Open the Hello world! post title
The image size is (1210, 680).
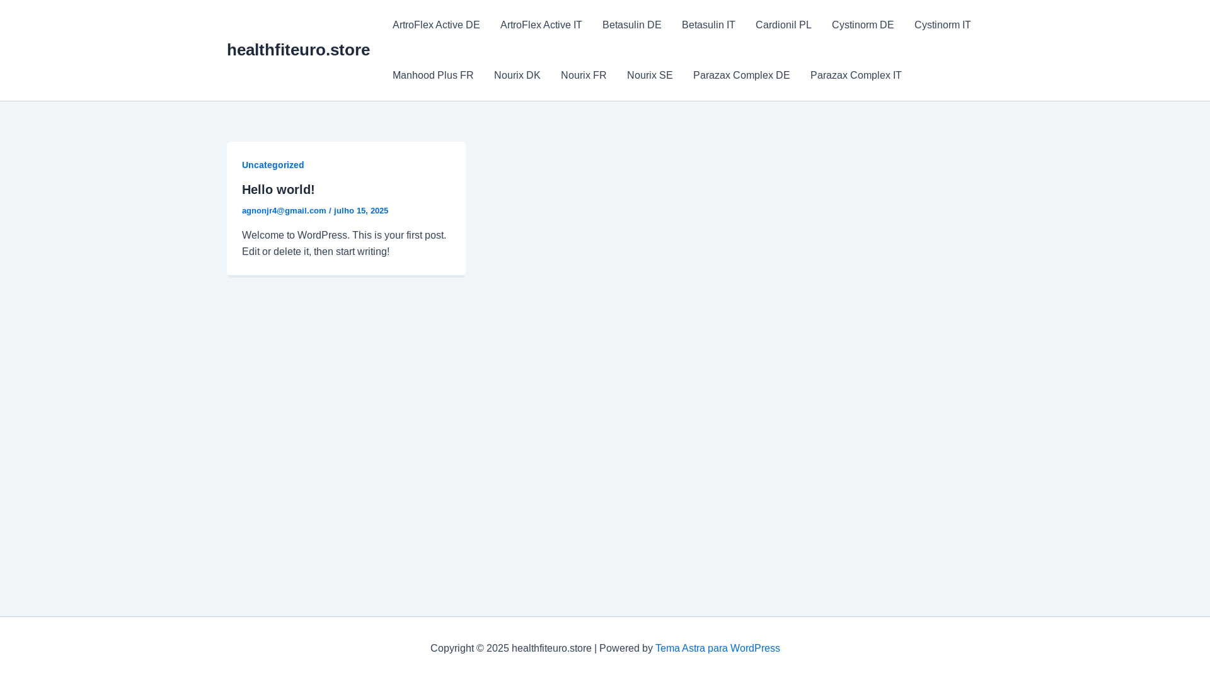click(x=279, y=190)
